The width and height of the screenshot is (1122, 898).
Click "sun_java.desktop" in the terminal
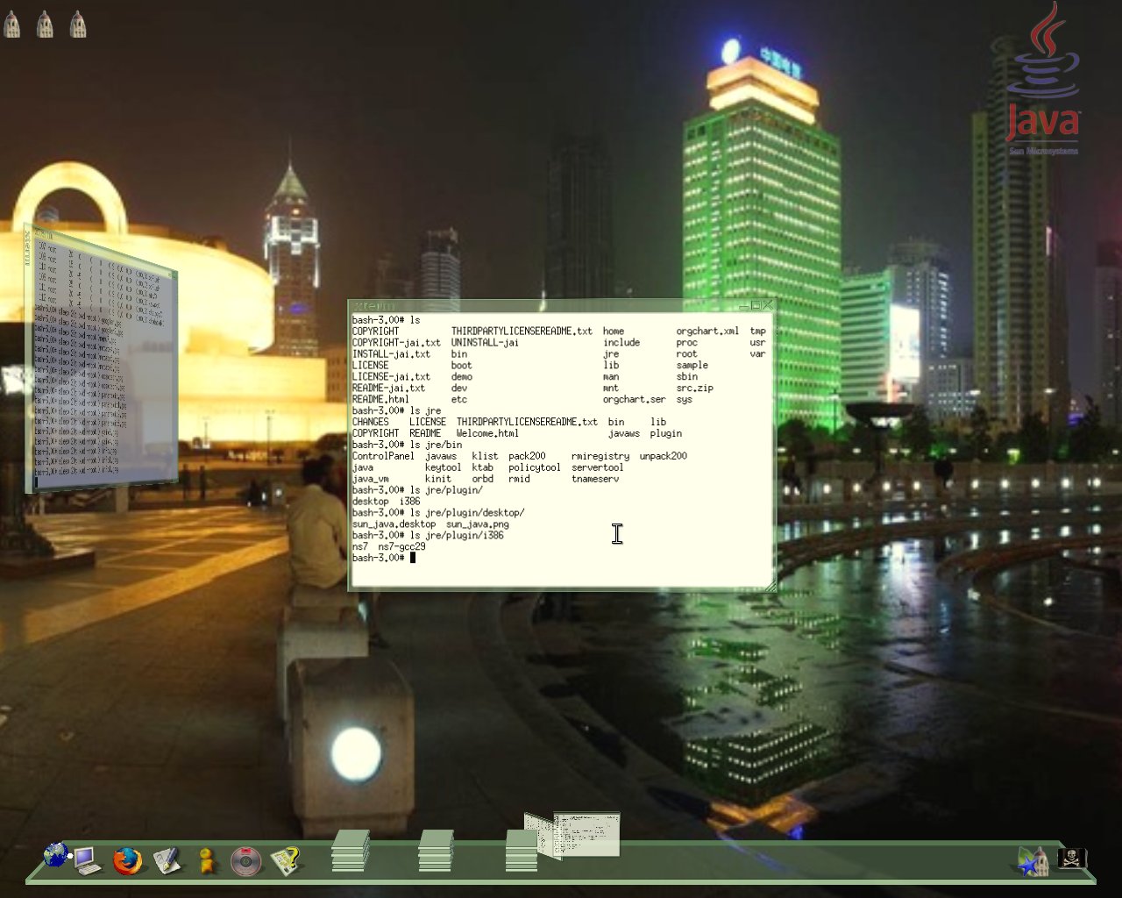(394, 524)
